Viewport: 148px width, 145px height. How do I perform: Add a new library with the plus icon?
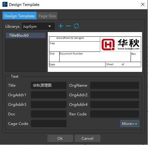click(61, 26)
